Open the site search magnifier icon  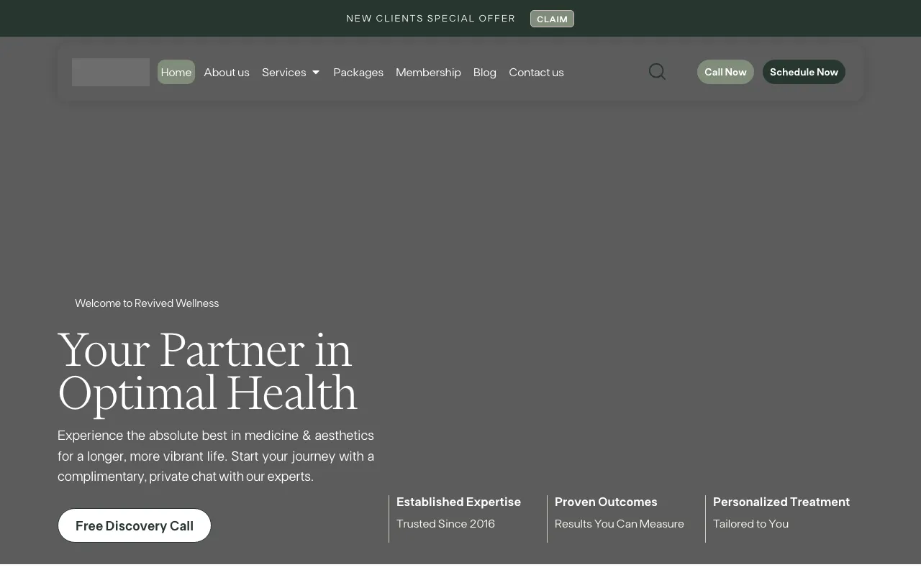tap(656, 72)
